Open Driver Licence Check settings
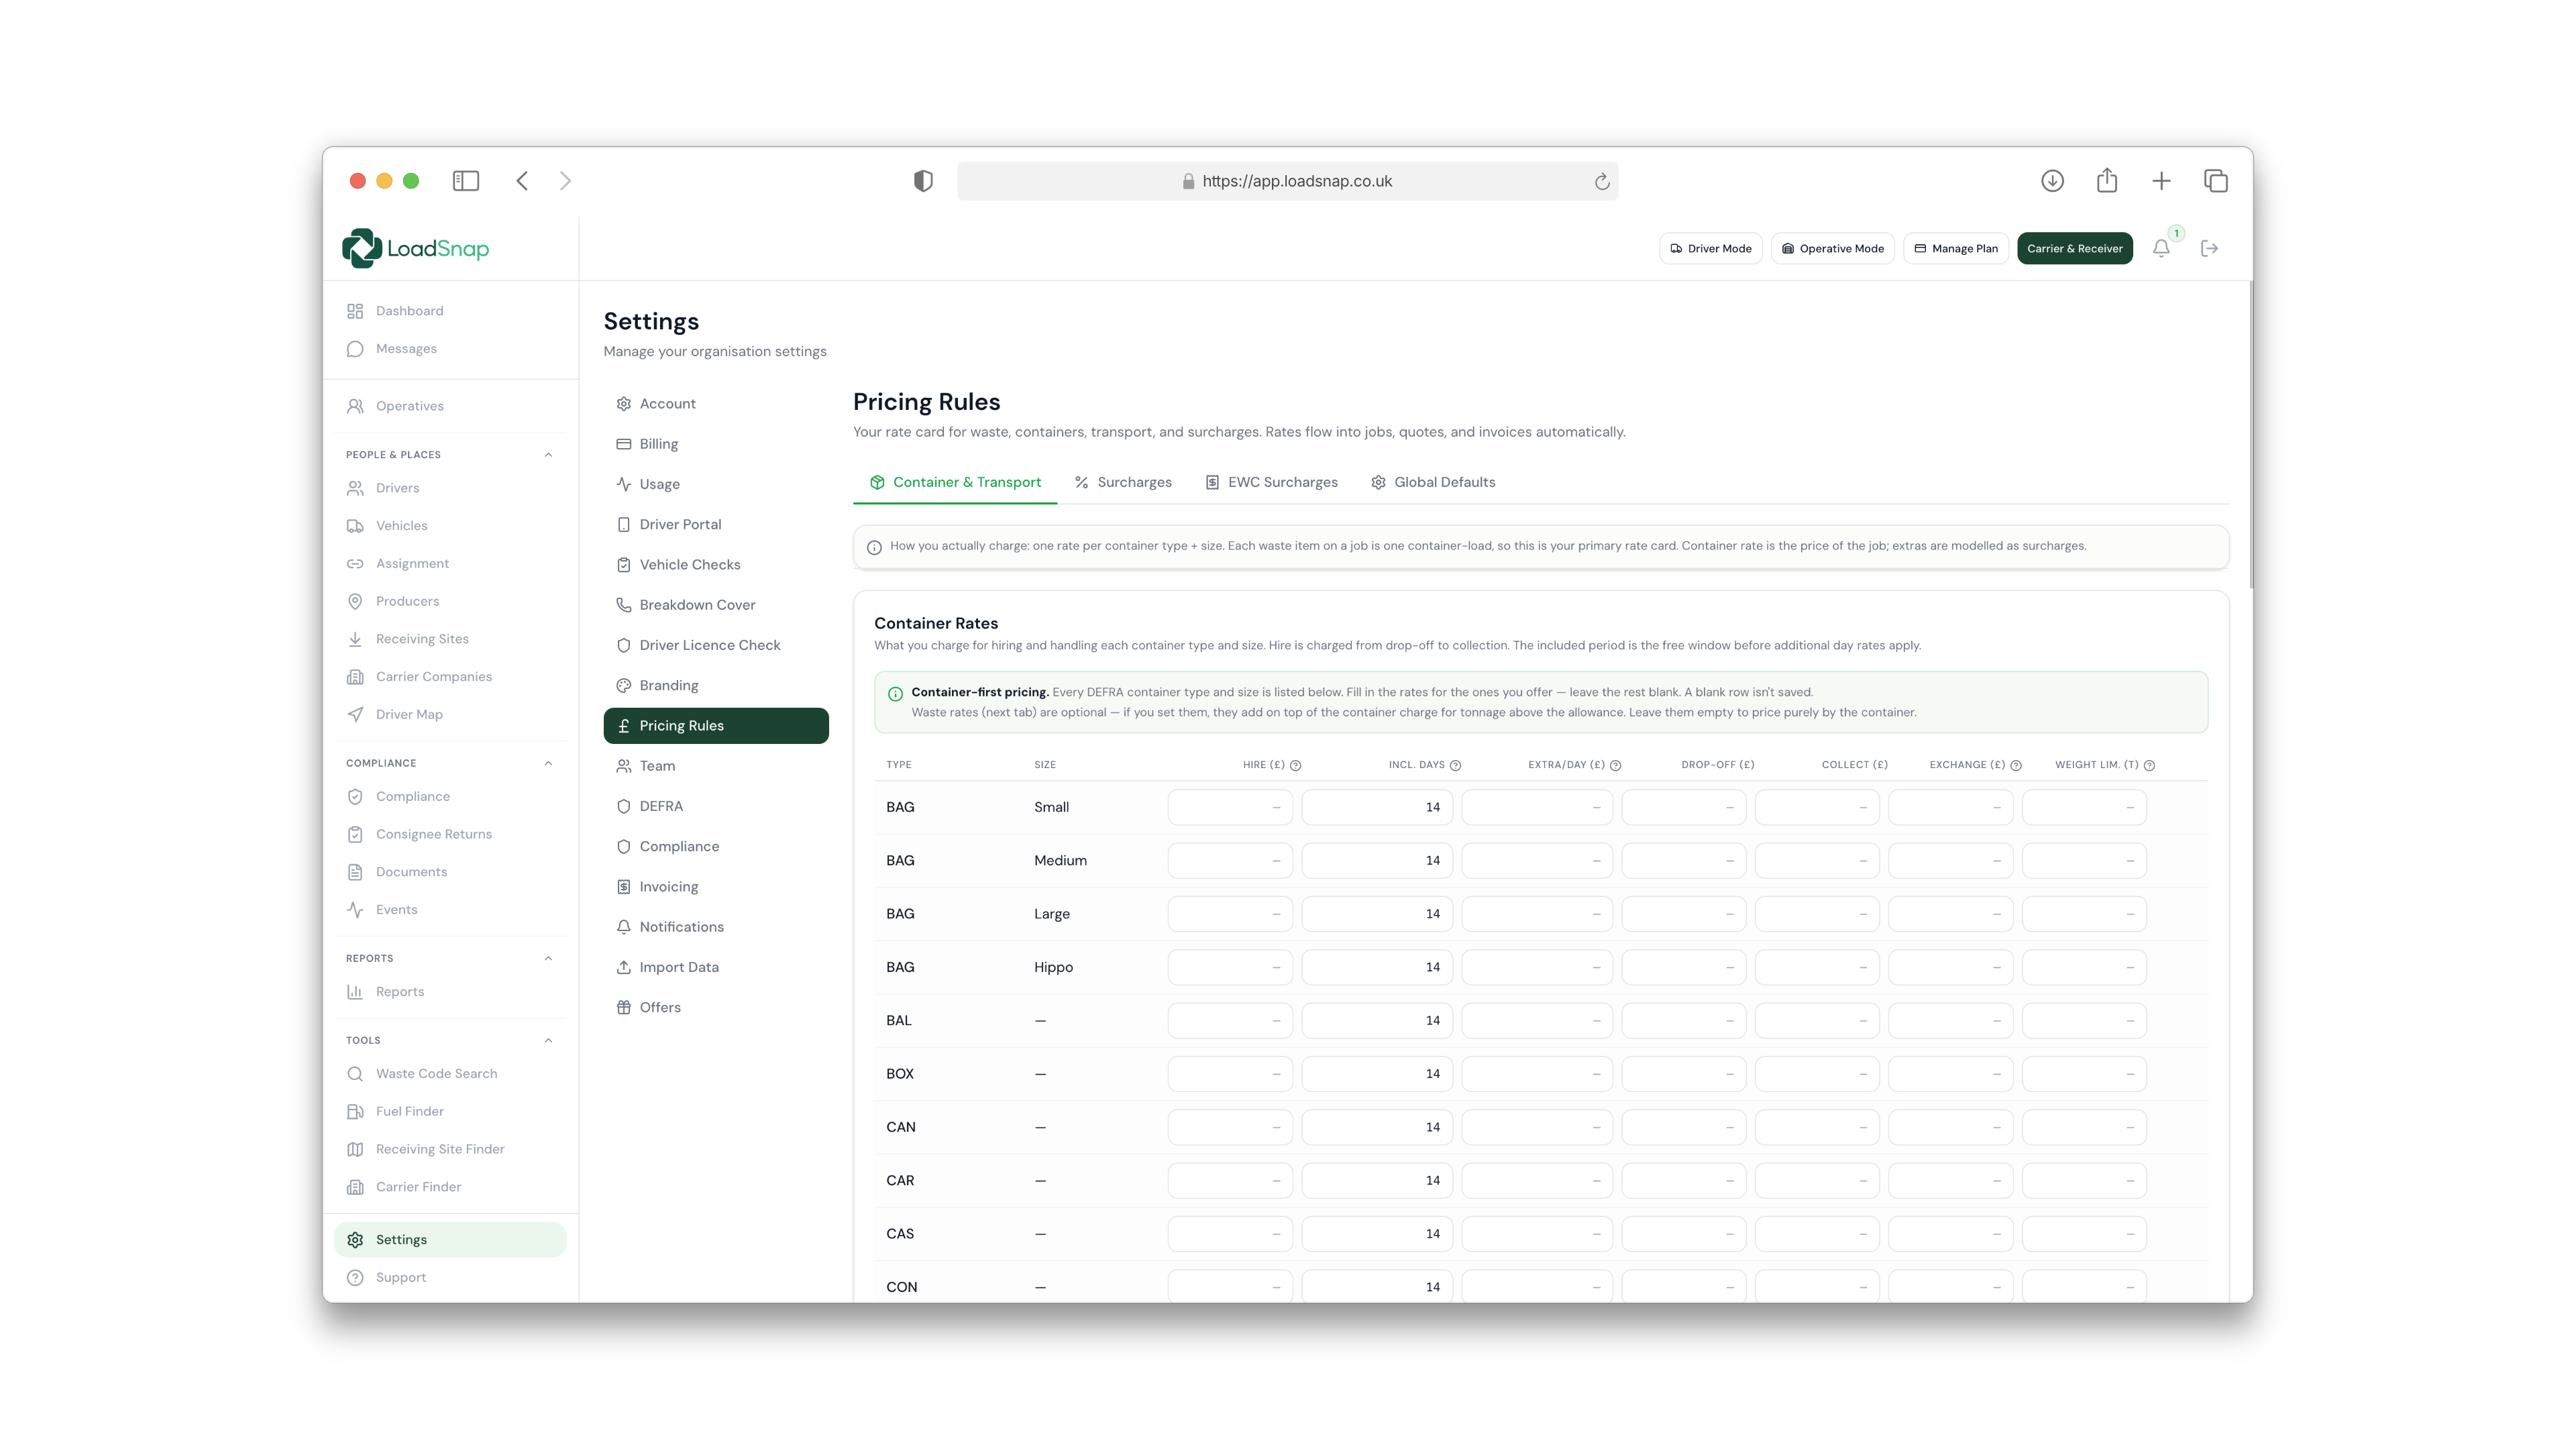Viewport: 2576px width, 1449px height. [x=716, y=645]
